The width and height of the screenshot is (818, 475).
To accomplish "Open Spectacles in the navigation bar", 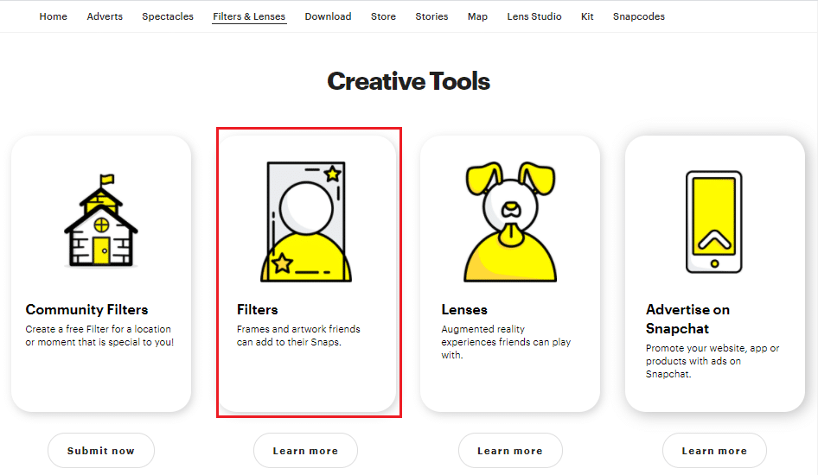I will click(168, 16).
